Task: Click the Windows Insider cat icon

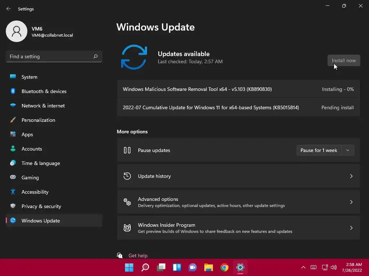Action: tap(127, 227)
